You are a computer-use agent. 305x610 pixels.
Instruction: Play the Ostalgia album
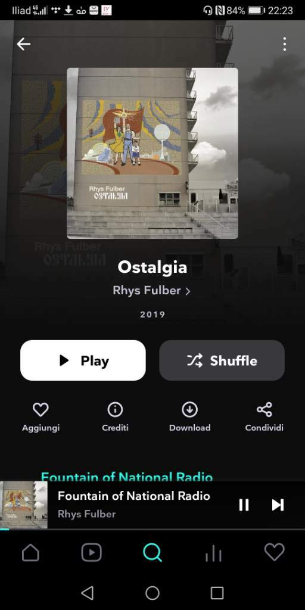[83, 360]
